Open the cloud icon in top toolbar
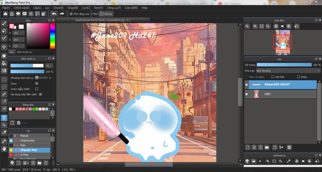322x172 pixels. pos(5,14)
